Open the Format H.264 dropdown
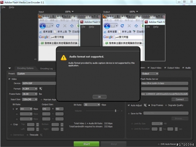Viewport: 196px width, 147px height. tap(30, 89)
